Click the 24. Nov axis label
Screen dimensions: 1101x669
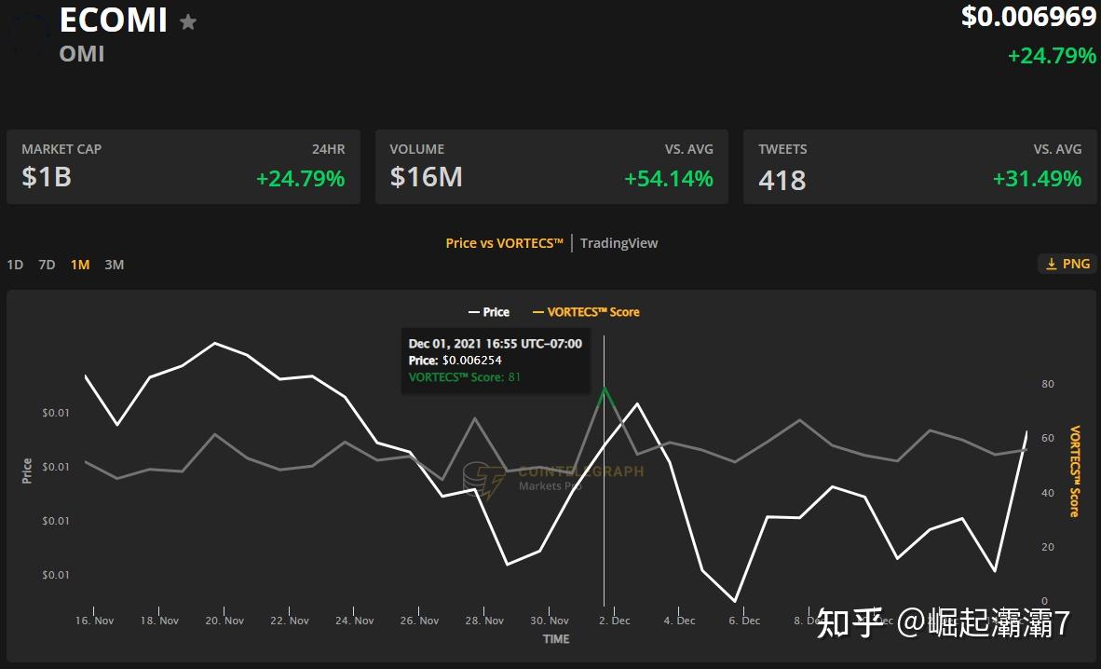pos(355,621)
